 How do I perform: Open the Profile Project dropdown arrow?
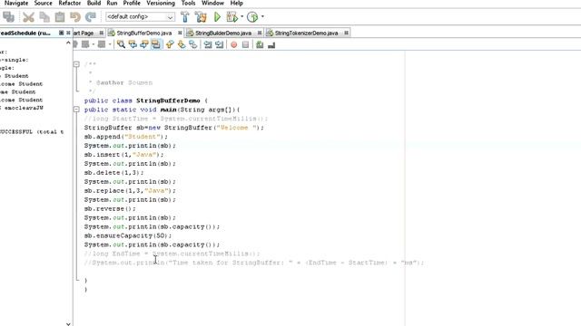click(262, 16)
